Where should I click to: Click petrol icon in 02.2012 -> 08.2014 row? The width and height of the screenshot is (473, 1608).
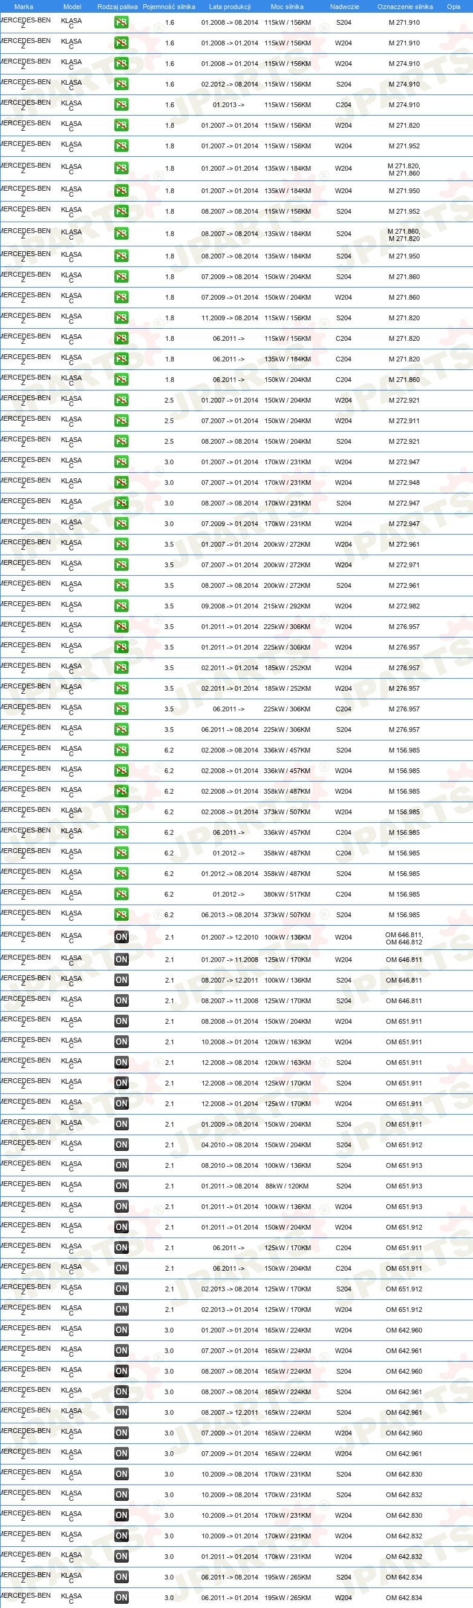(121, 84)
